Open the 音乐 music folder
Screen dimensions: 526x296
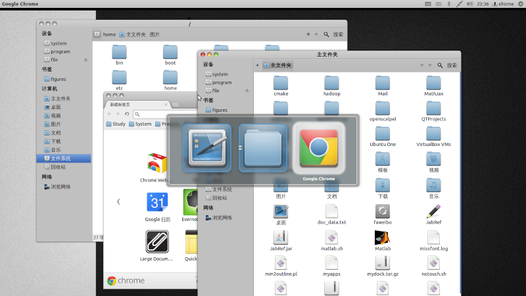coord(434,189)
